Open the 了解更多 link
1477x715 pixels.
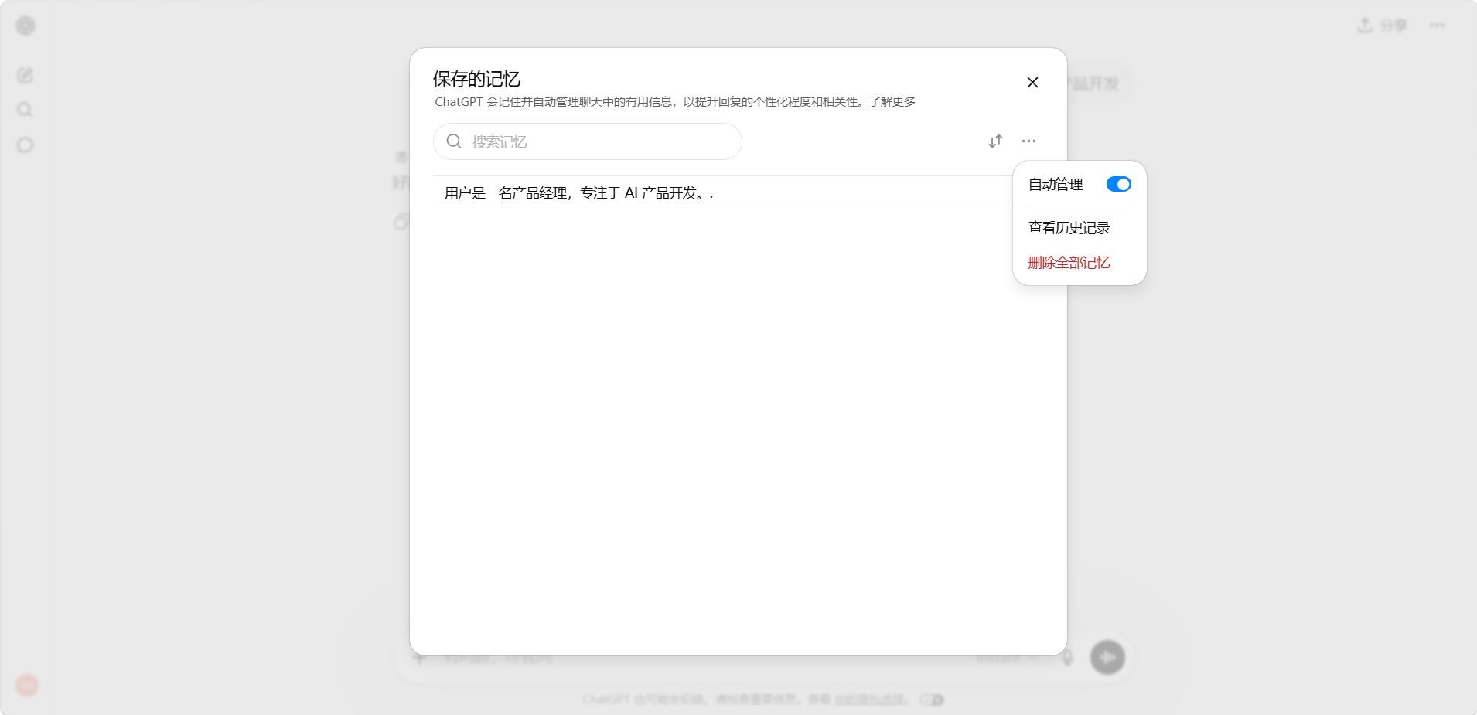click(x=892, y=102)
